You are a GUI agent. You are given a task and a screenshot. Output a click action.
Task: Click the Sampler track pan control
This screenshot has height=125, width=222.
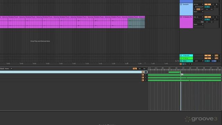(215, 7)
